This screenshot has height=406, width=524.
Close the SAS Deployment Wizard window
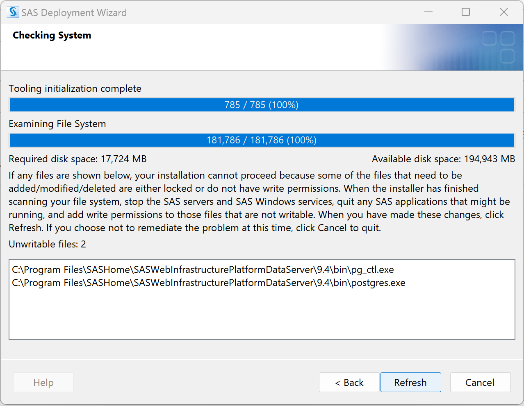pos(504,12)
